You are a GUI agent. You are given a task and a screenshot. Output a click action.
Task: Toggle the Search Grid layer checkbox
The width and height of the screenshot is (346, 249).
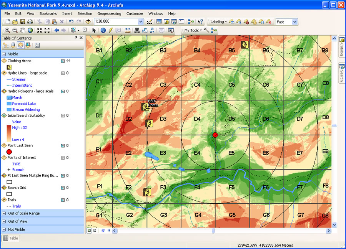pyautogui.click(x=63, y=188)
